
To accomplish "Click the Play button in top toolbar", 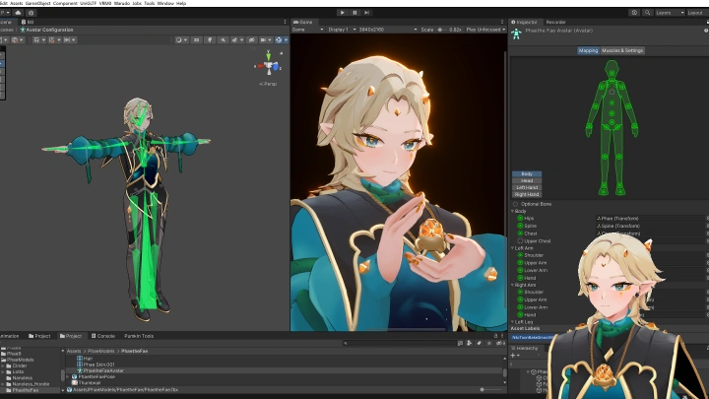I will pyautogui.click(x=343, y=13).
